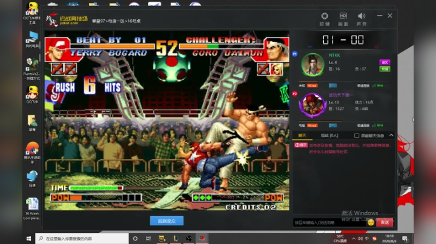The image size is (436, 244).
Task: Click the P1 signal strength 0ms indicator
Action: point(377,86)
